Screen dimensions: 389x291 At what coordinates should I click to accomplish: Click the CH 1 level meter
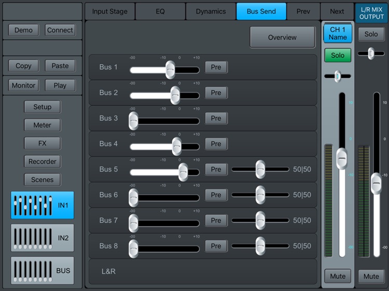[328, 200]
